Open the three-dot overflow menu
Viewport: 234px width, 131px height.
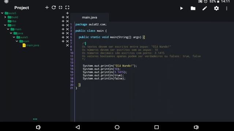click(227, 8)
